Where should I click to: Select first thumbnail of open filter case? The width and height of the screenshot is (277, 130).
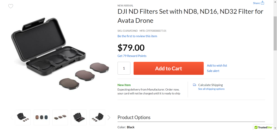[23, 117]
